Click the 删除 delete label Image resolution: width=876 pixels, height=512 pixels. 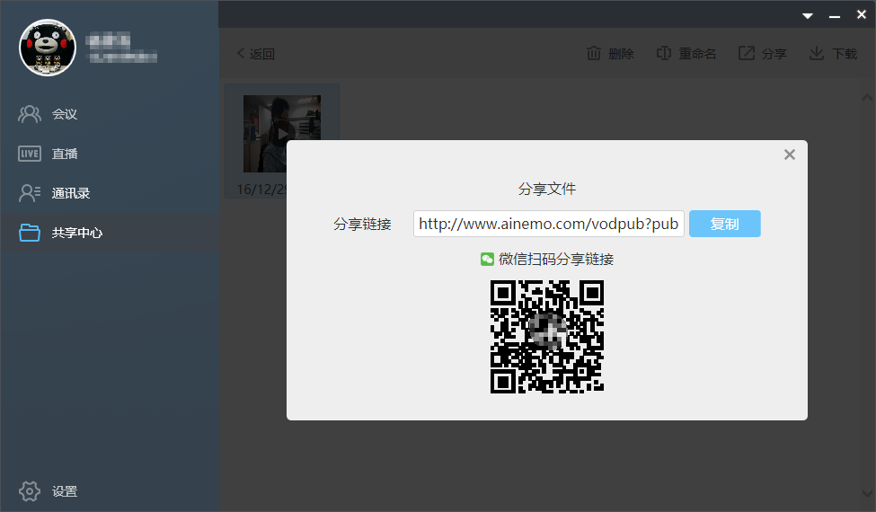point(621,54)
